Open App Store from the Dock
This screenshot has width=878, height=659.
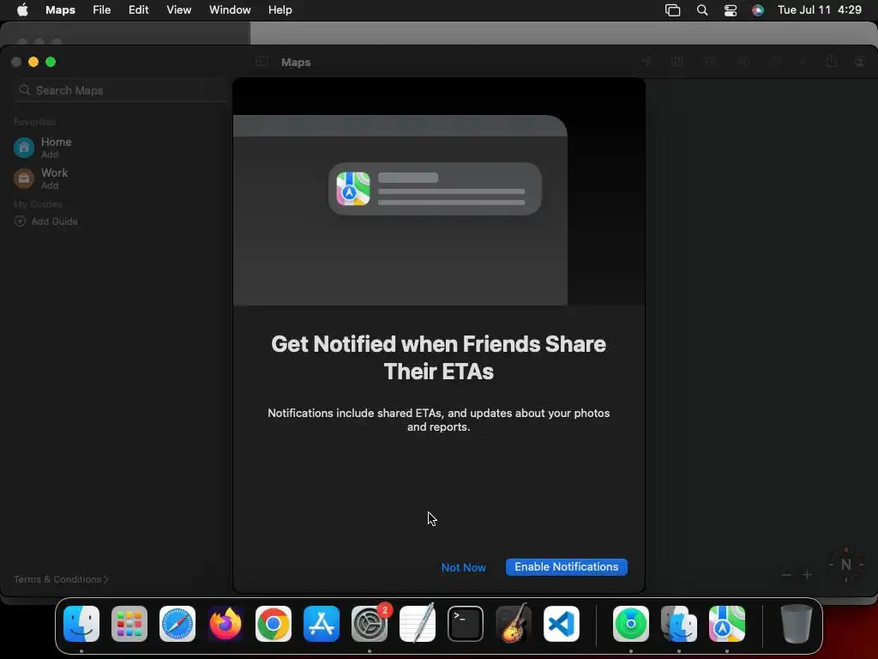tap(322, 624)
